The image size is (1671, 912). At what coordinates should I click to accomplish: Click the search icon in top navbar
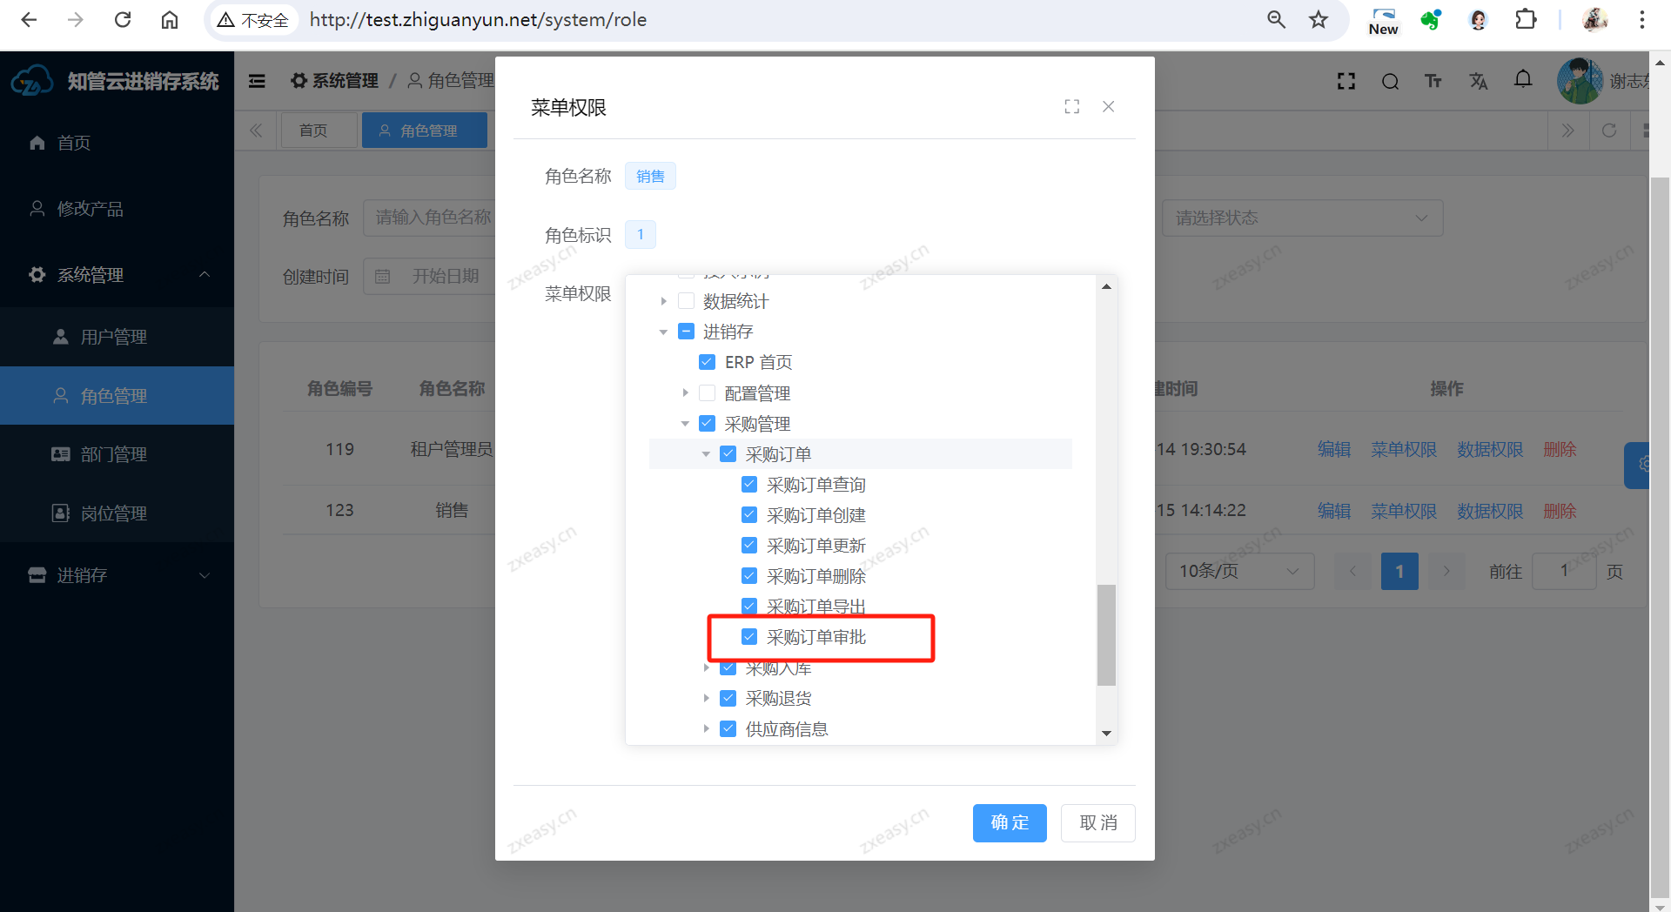click(1390, 82)
